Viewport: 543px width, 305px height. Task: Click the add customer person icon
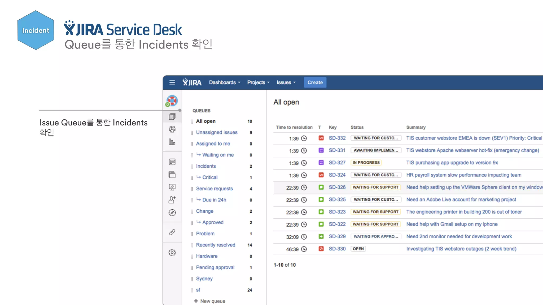pyautogui.click(x=172, y=200)
